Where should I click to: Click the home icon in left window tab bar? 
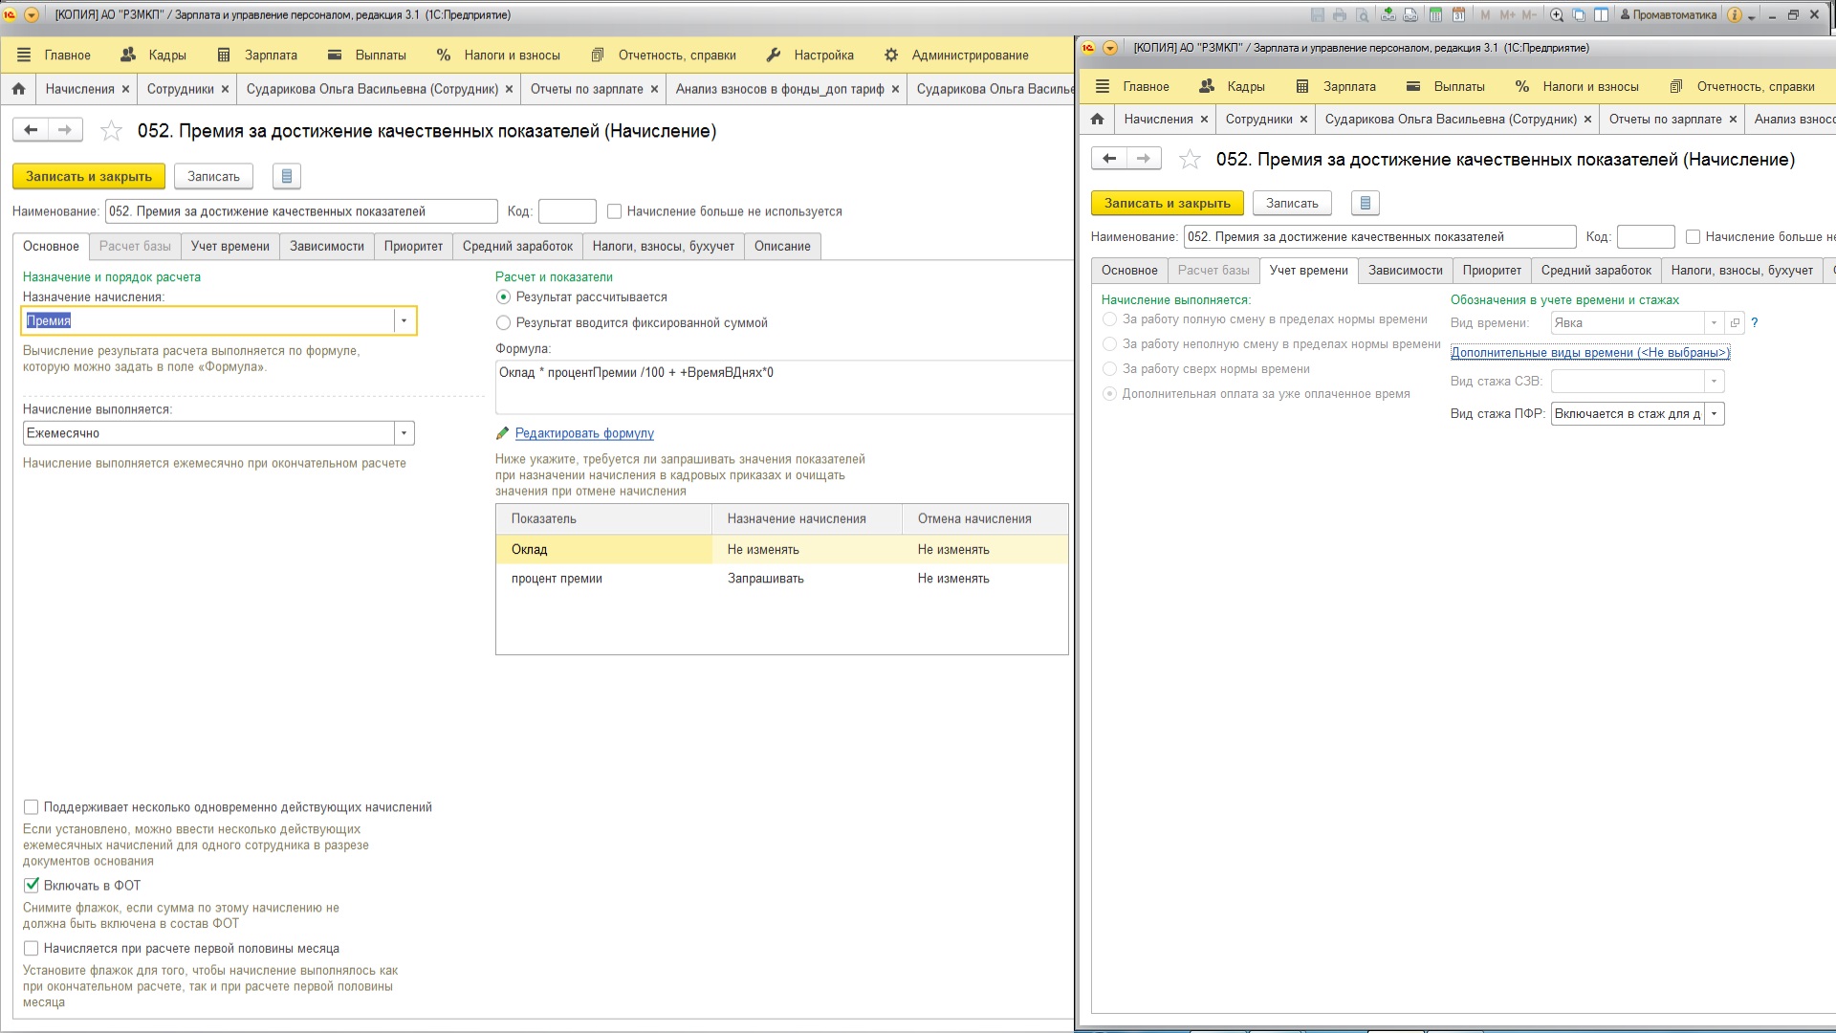click(x=18, y=89)
